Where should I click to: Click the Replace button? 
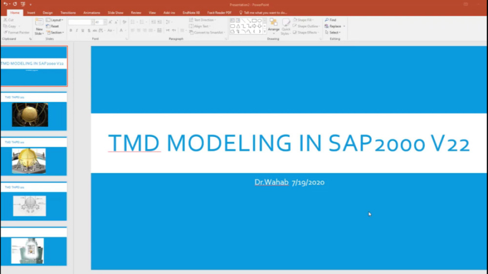333,26
